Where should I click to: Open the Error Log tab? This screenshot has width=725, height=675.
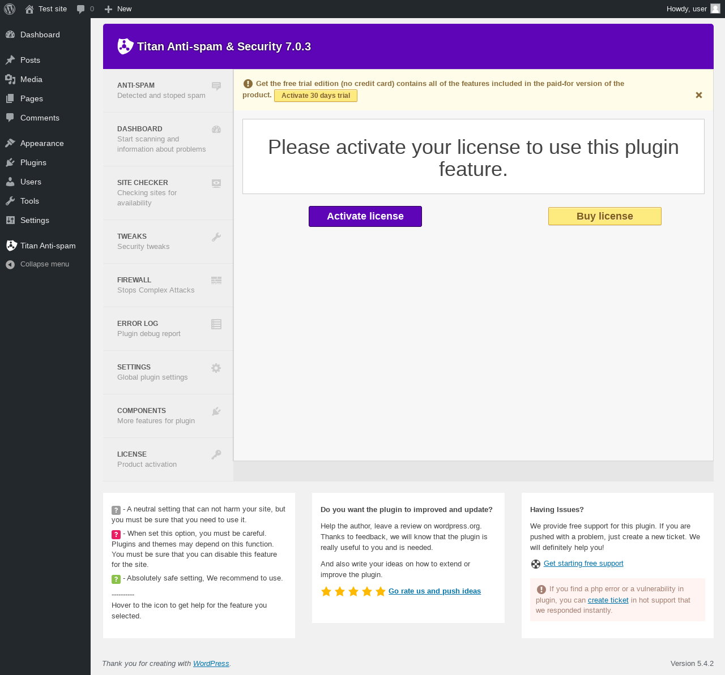(168, 329)
